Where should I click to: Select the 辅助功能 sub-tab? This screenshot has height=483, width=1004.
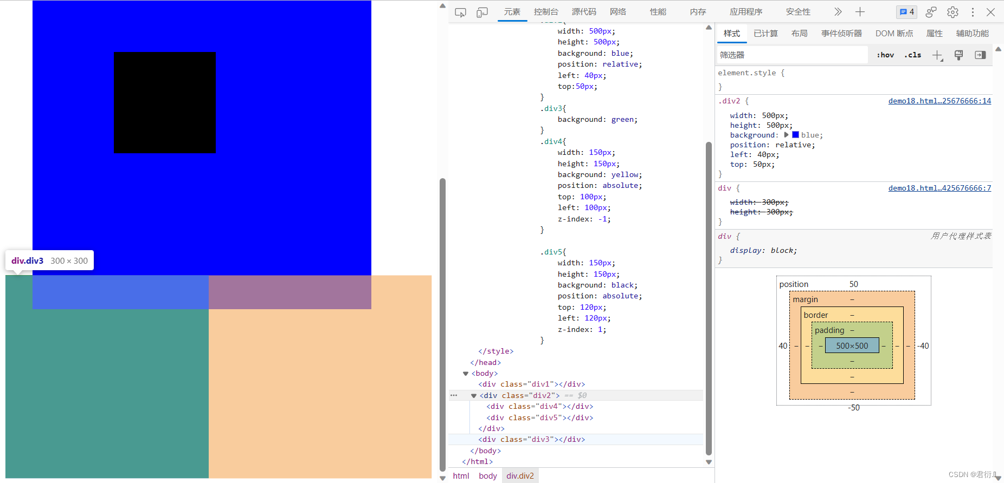pos(972,34)
